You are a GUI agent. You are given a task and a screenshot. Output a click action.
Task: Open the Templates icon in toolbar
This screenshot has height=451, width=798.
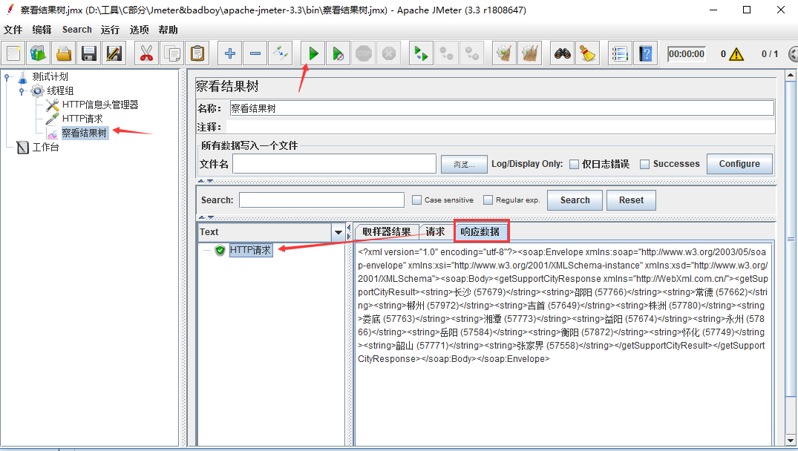click(x=39, y=53)
